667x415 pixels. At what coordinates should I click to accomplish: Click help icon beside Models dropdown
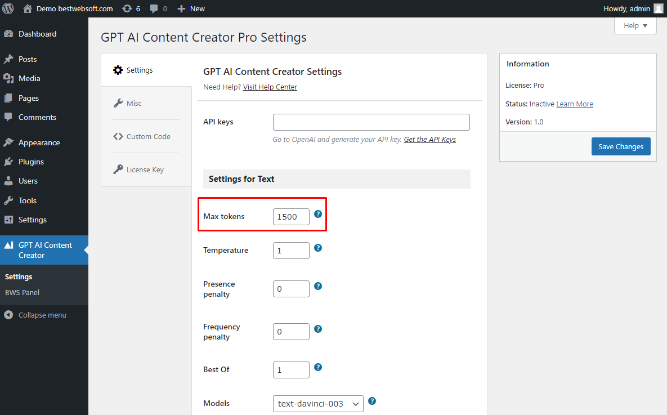click(372, 401)
